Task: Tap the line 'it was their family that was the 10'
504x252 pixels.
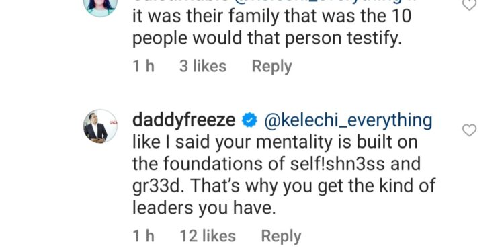Action: click(272, 16)
